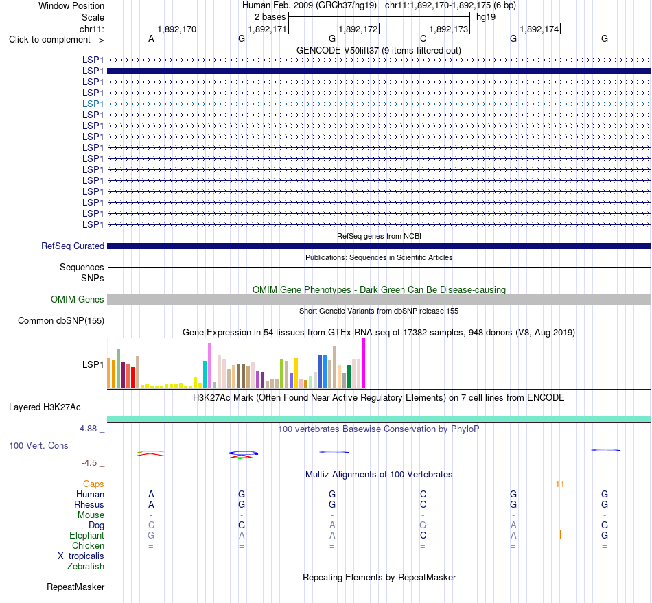The height and width of the screenshot is (603, 652).
Task: Click the Publications: Sequences in Scientific Articles title
Action: pyautogui.click(x=379, y=257)
